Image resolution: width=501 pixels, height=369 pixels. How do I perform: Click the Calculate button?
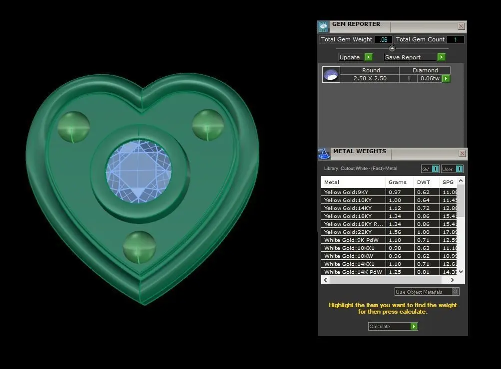393,326
